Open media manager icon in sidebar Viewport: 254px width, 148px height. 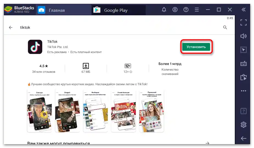(244, 77)
